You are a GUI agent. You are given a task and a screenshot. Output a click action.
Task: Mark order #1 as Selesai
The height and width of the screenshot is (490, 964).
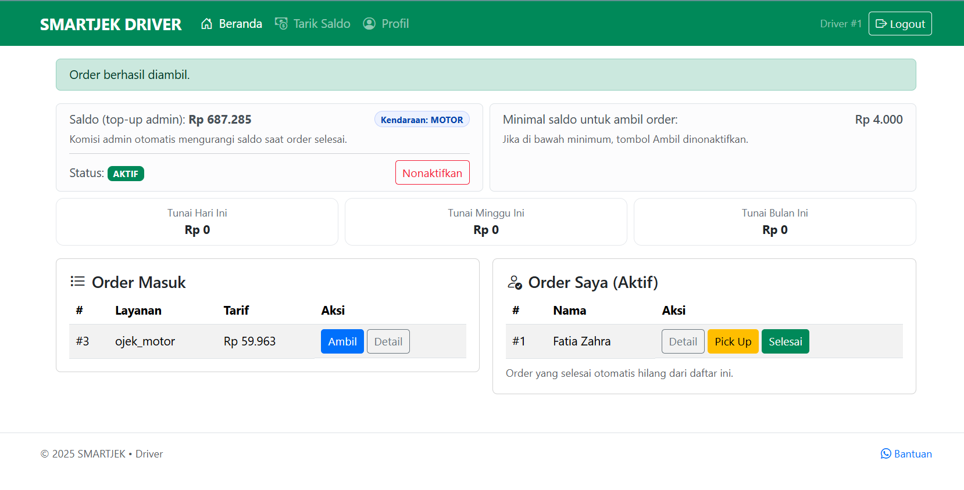pos(785,341)
